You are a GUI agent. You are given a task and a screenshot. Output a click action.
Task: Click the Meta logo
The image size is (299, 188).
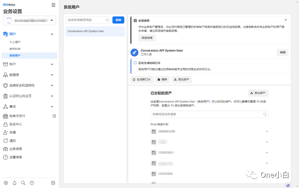(9, 5)
